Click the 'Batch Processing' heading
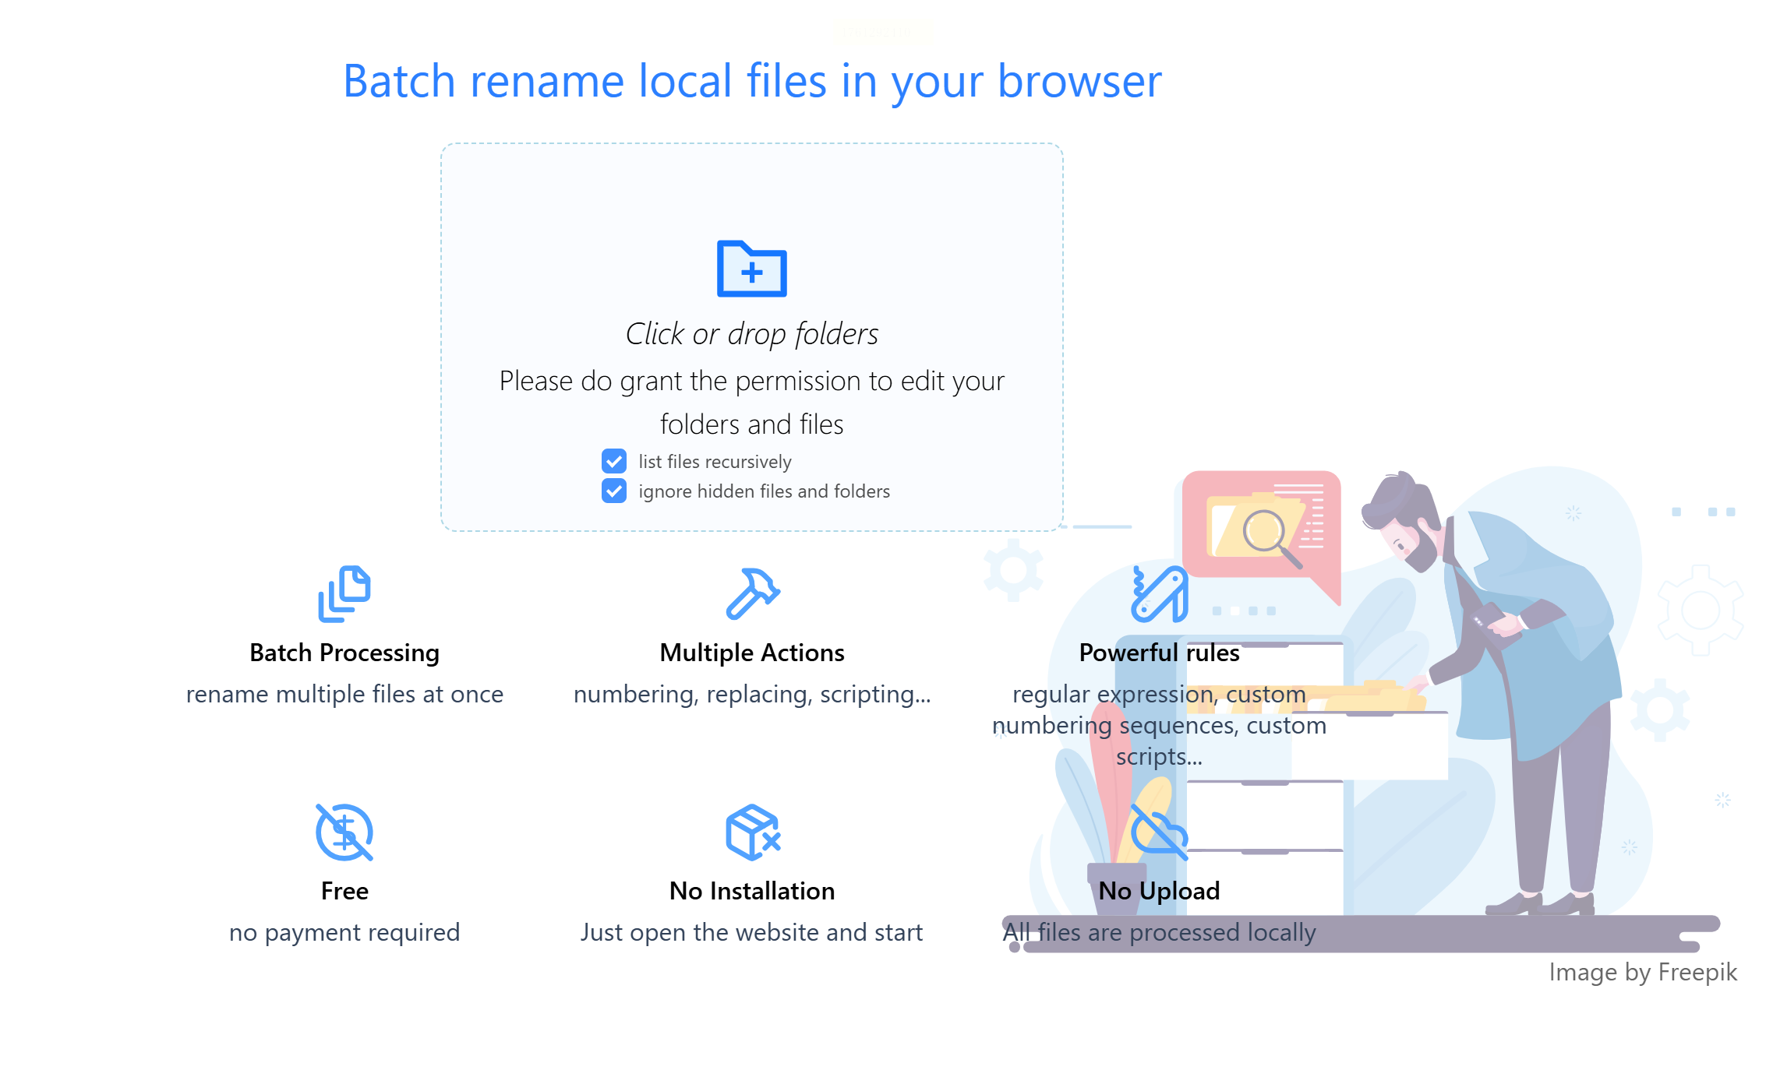1766x1084 pixels. click(x=344, y=653)
